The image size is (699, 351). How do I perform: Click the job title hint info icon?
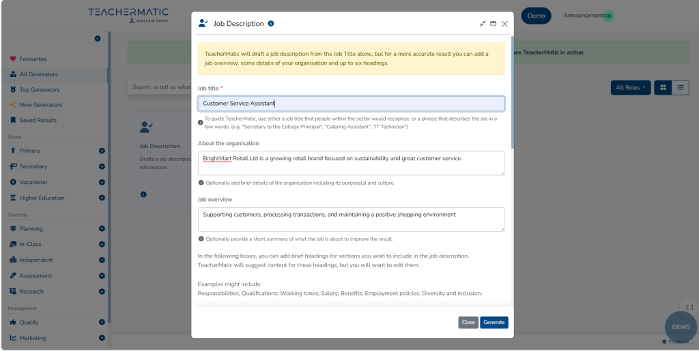(201, 122)
